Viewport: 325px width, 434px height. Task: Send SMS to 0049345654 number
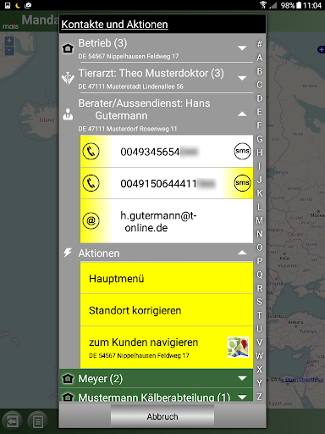pos(242,151)
